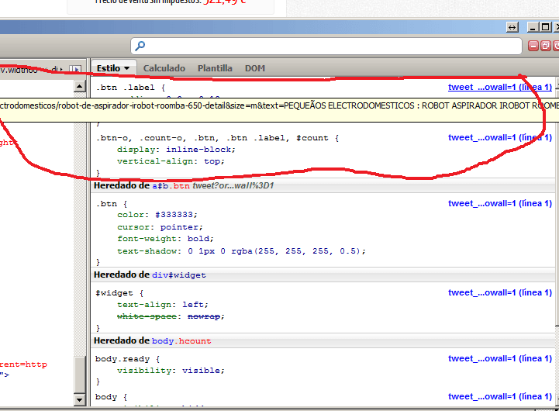Click the HTML panel scrollbar up arrow
559x411 pixels.
80,86
